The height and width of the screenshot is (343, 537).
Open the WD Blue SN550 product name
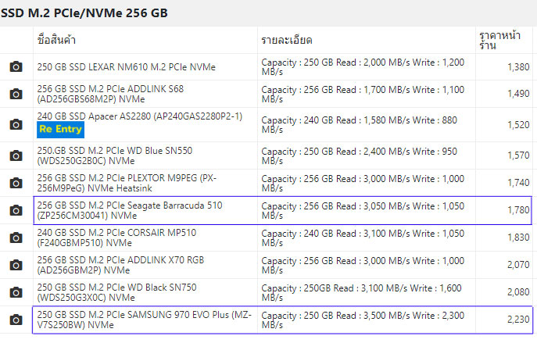pyautogui.click(x=115, y=155)
